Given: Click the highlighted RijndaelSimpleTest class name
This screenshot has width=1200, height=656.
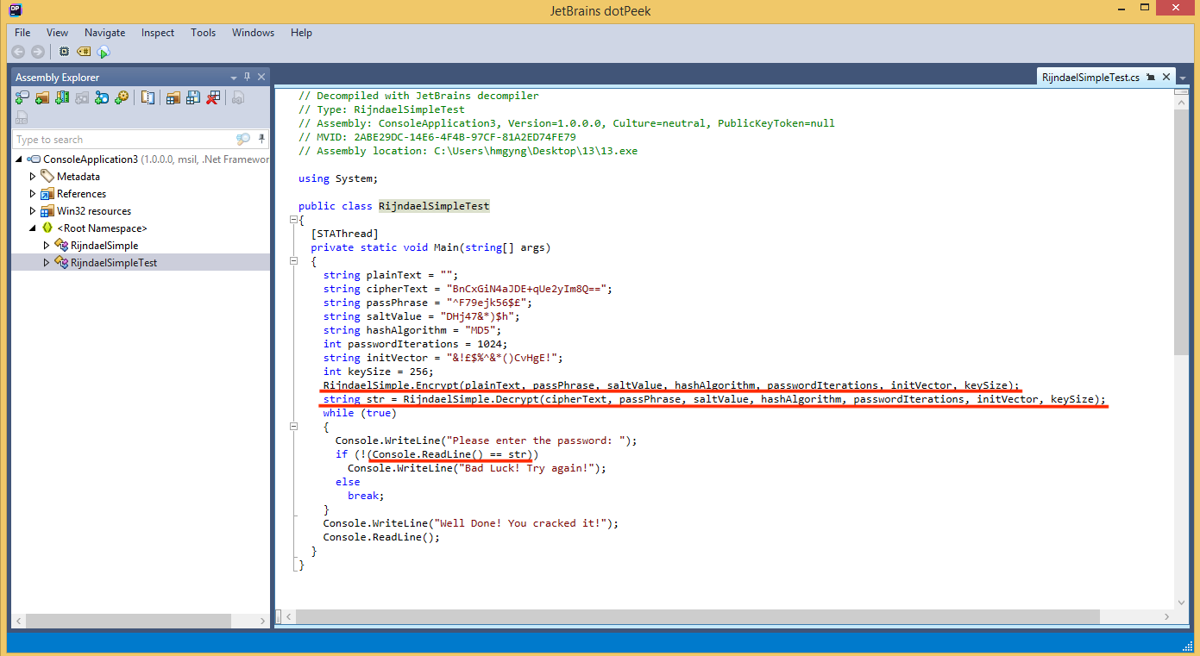Looking at the screenshot, I should [434, 206].
